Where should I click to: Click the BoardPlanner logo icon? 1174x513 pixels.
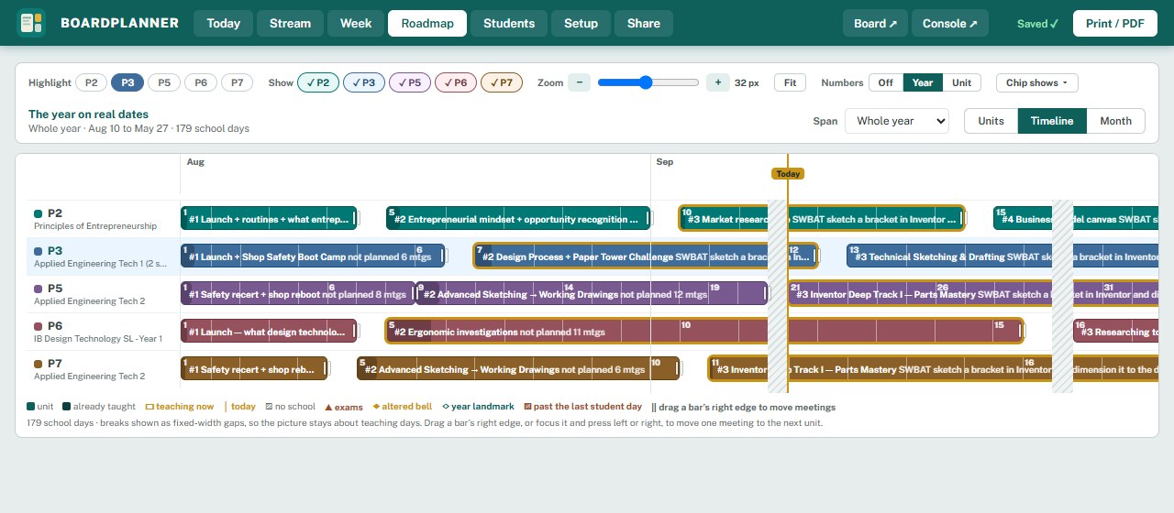(x=31, y=23)
